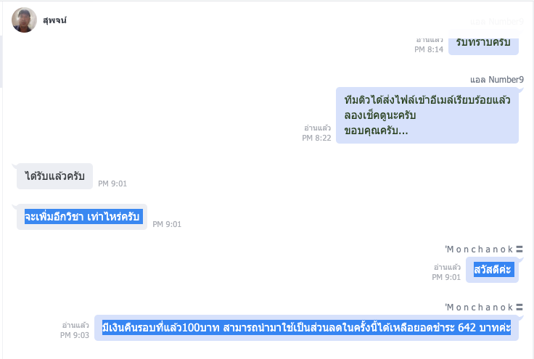534x359 pixels.
Task: Select the highlighted สวัสดีค่ะ bubble
Action: (492, 270)
